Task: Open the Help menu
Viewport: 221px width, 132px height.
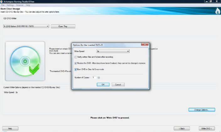Action: [28, 5]
